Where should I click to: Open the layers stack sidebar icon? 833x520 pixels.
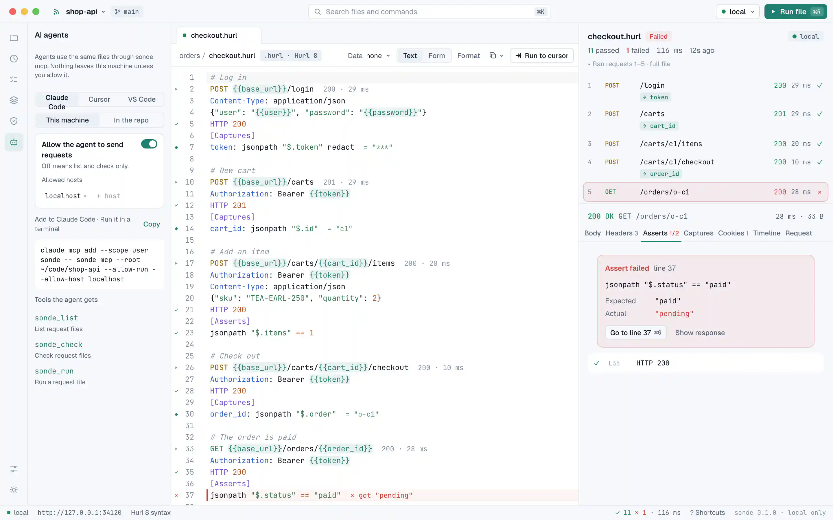[x=14, y=101]
